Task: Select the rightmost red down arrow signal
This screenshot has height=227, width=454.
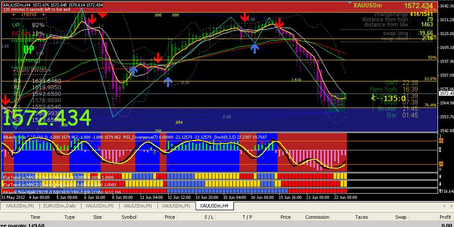Action: [x=280, y=23]
